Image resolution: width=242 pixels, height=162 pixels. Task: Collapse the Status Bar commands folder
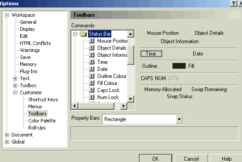pos(75,34)
